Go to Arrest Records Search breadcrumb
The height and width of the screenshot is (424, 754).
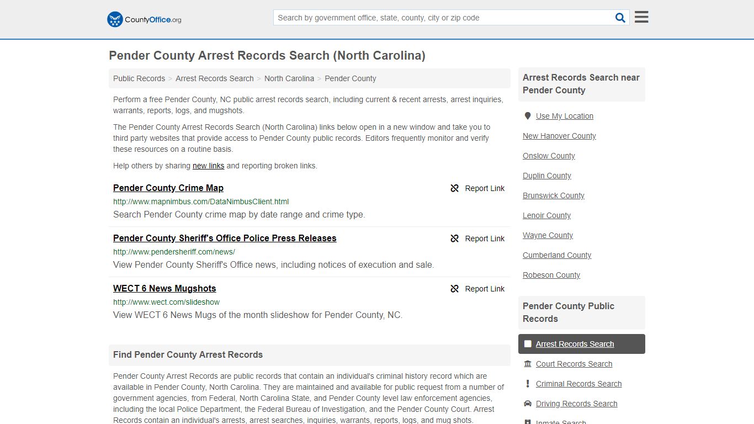coord(215,78)
